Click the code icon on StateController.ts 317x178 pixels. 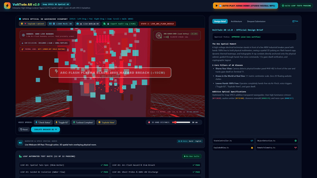pyautogui.click(x=252, y=141)
